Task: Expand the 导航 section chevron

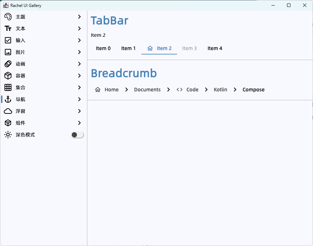Action: point(79,99)
